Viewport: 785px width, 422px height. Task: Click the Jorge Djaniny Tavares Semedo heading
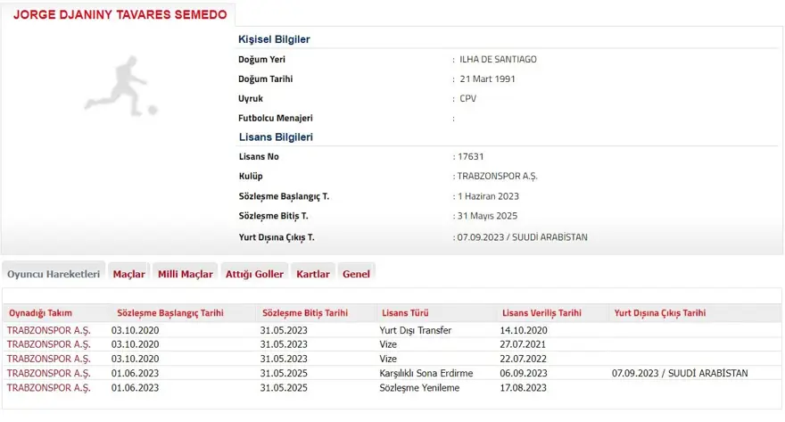tap(120, 15)
